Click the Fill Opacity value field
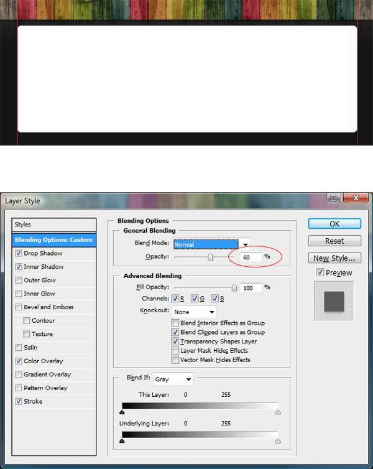This screenshot has height=469, width=373. coord(251,288)
